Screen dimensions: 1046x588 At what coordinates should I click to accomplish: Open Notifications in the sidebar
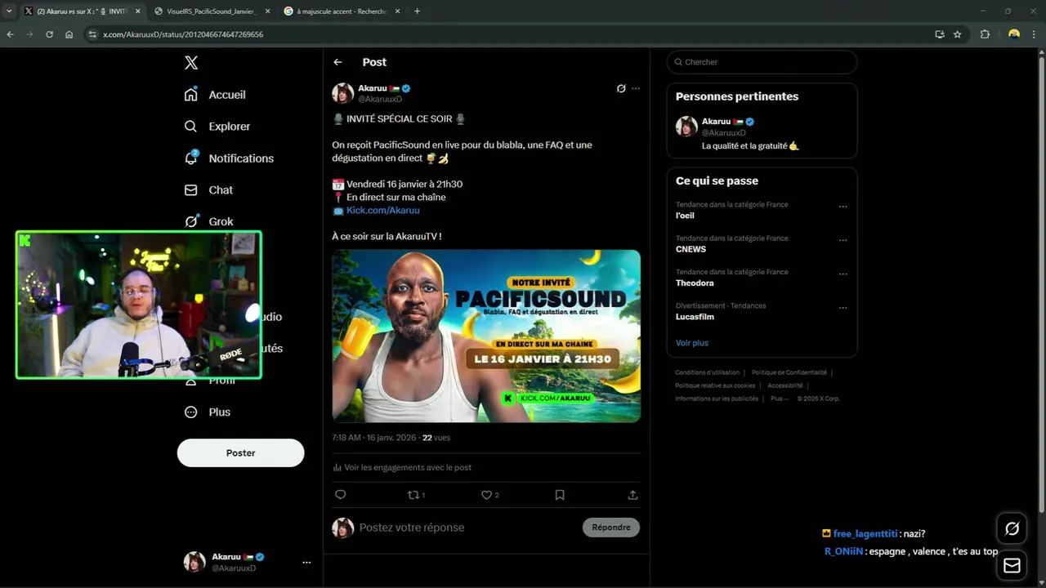tap(229, 158)
